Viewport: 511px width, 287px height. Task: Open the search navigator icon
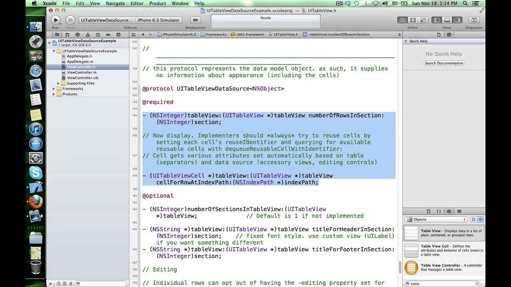pos(77,35)
